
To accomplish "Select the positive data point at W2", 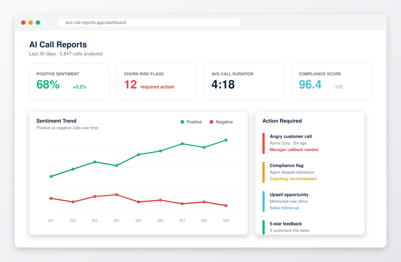I will coord(73,169).
